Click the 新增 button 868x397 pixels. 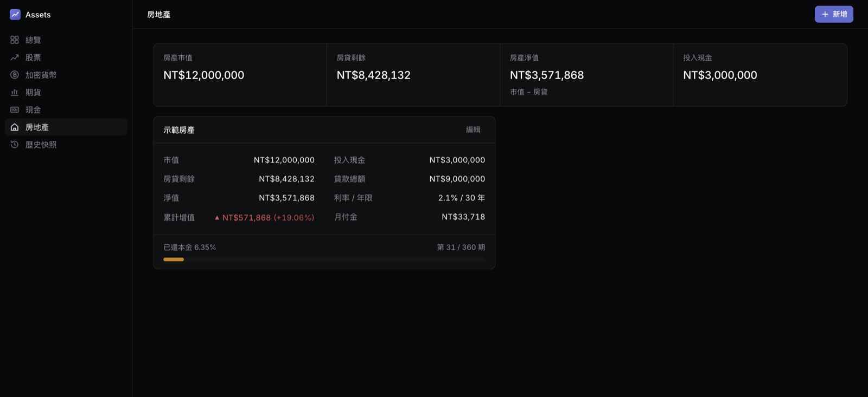[834, 14]
